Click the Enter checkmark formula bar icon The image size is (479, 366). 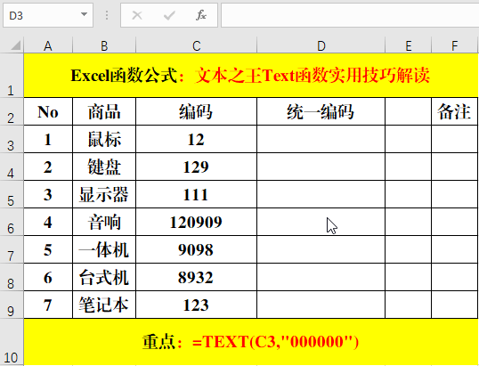(x=169, y=15)
